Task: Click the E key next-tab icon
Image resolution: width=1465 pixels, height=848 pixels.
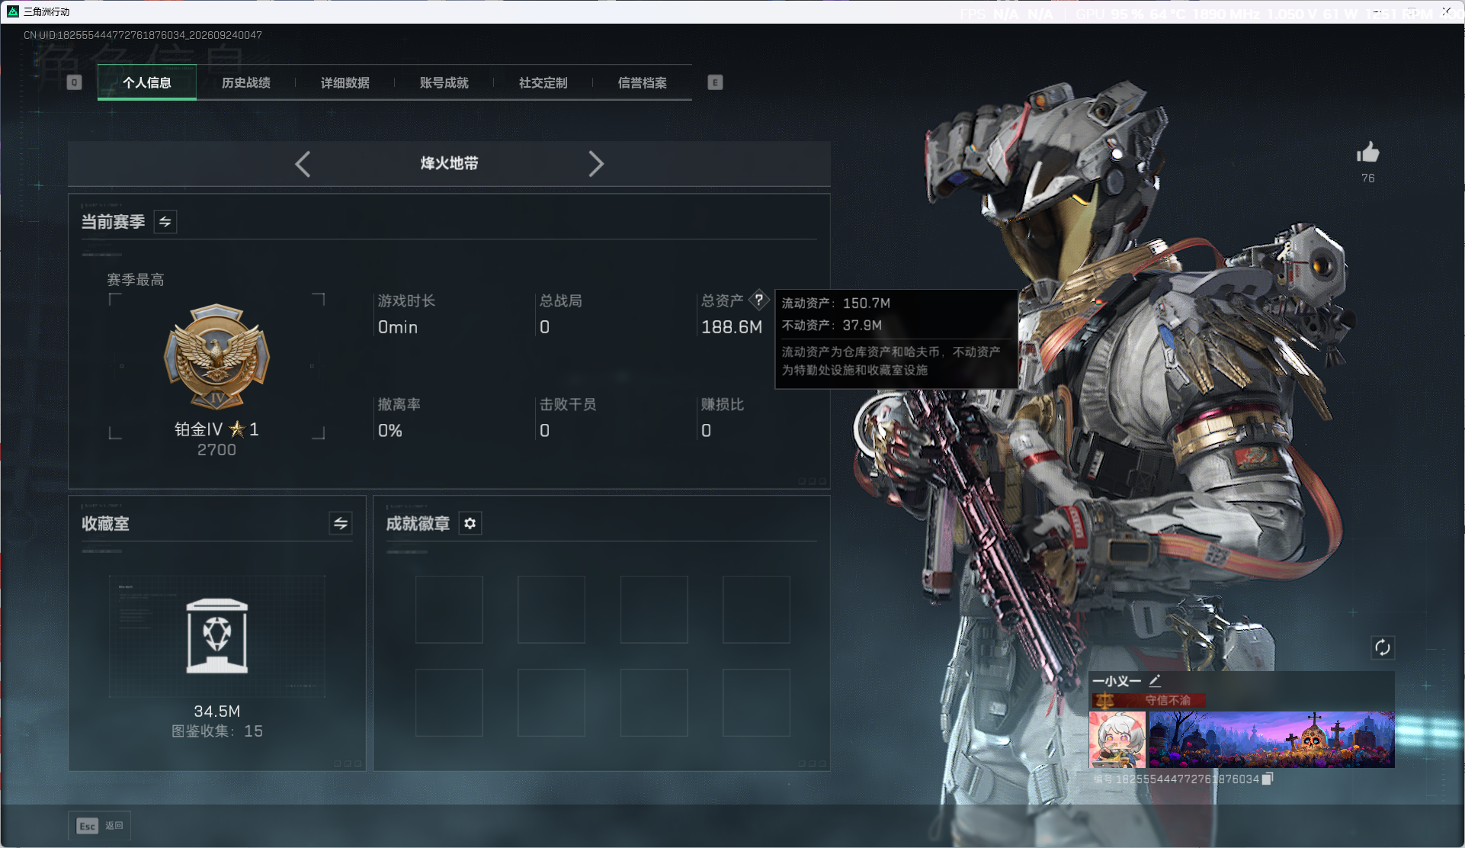Action: 715,82
